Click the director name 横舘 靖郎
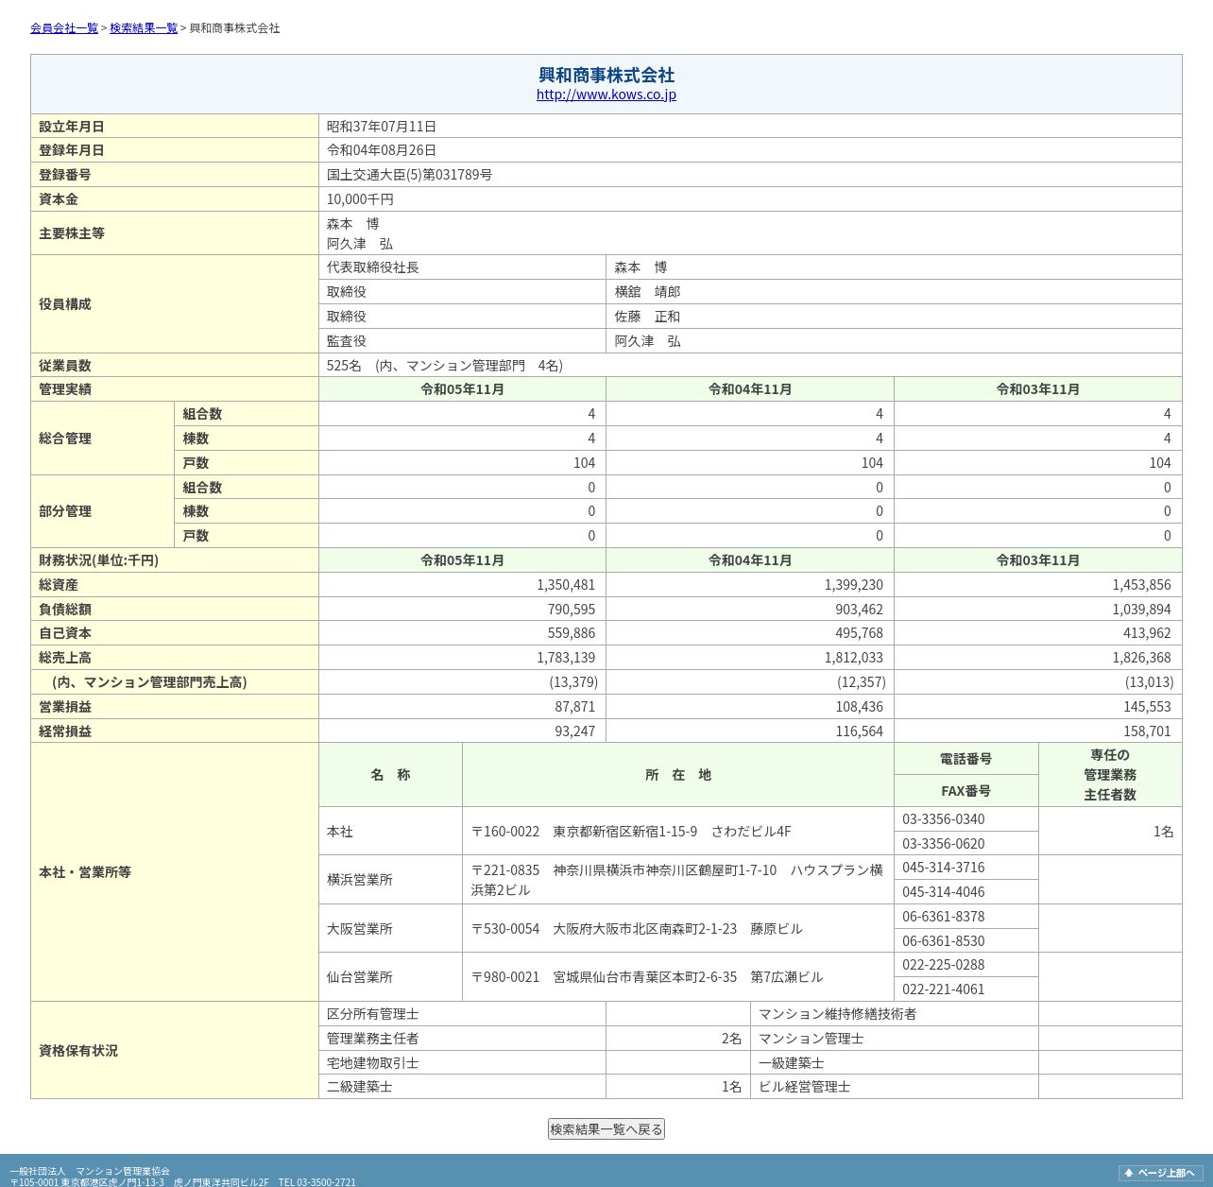 pos(647,292)
